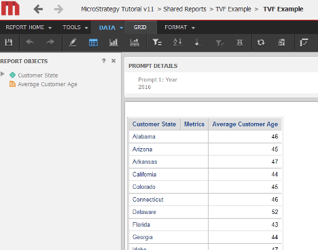
Task: Expand Report Home dropdown arrow
Action: (50, 28)
